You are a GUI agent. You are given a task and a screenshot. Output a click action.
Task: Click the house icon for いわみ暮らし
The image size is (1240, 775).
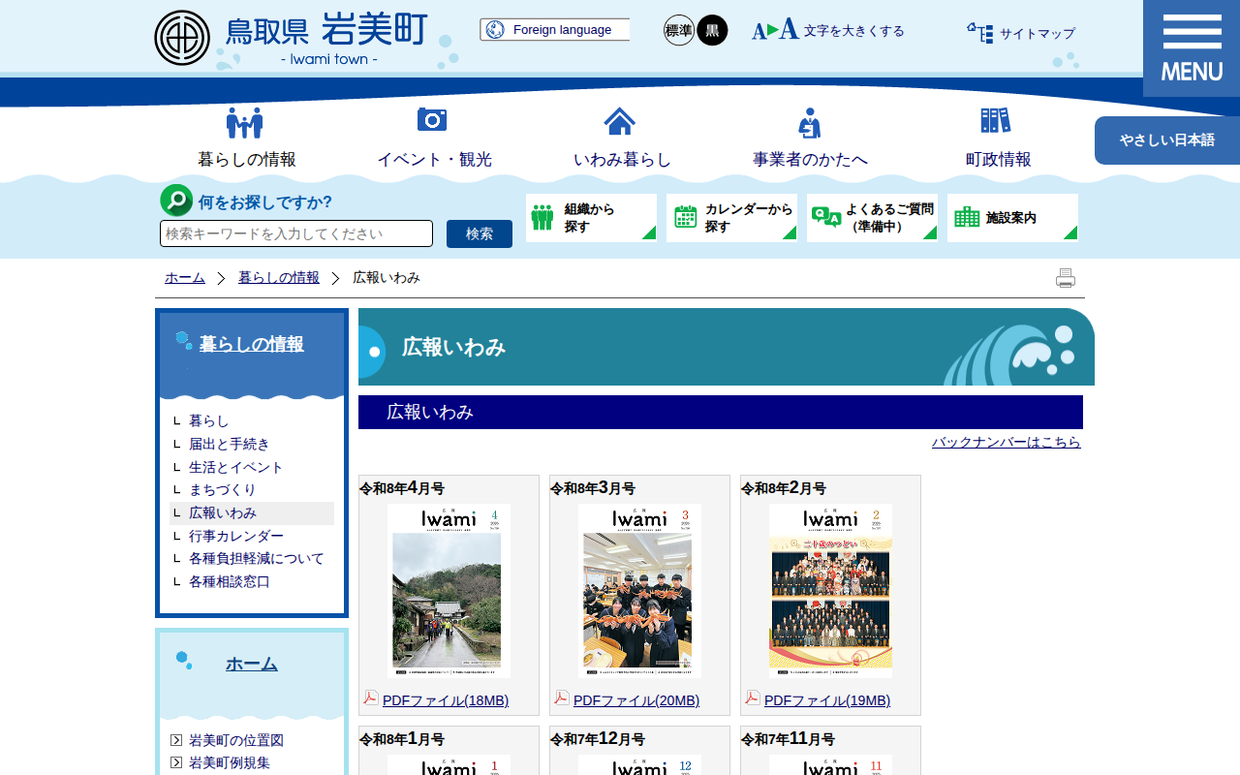(620, 121)
